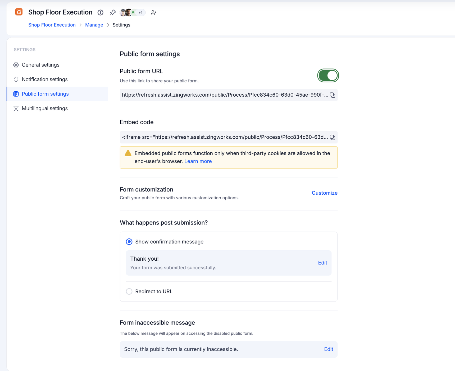Click the Shop Floor Execution app logo
This screenshot has width=455, height=371.
(19, 12)
